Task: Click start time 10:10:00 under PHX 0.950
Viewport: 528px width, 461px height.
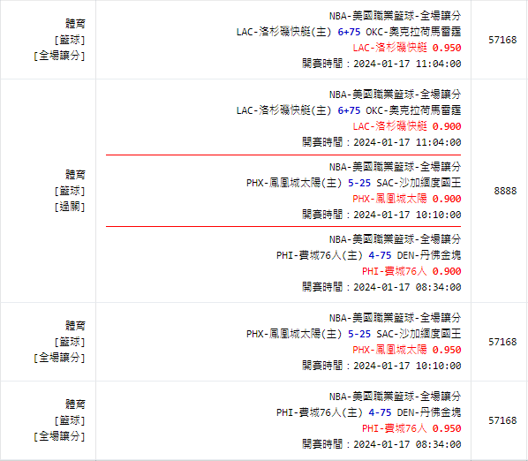Action: [x=439, y=366]
